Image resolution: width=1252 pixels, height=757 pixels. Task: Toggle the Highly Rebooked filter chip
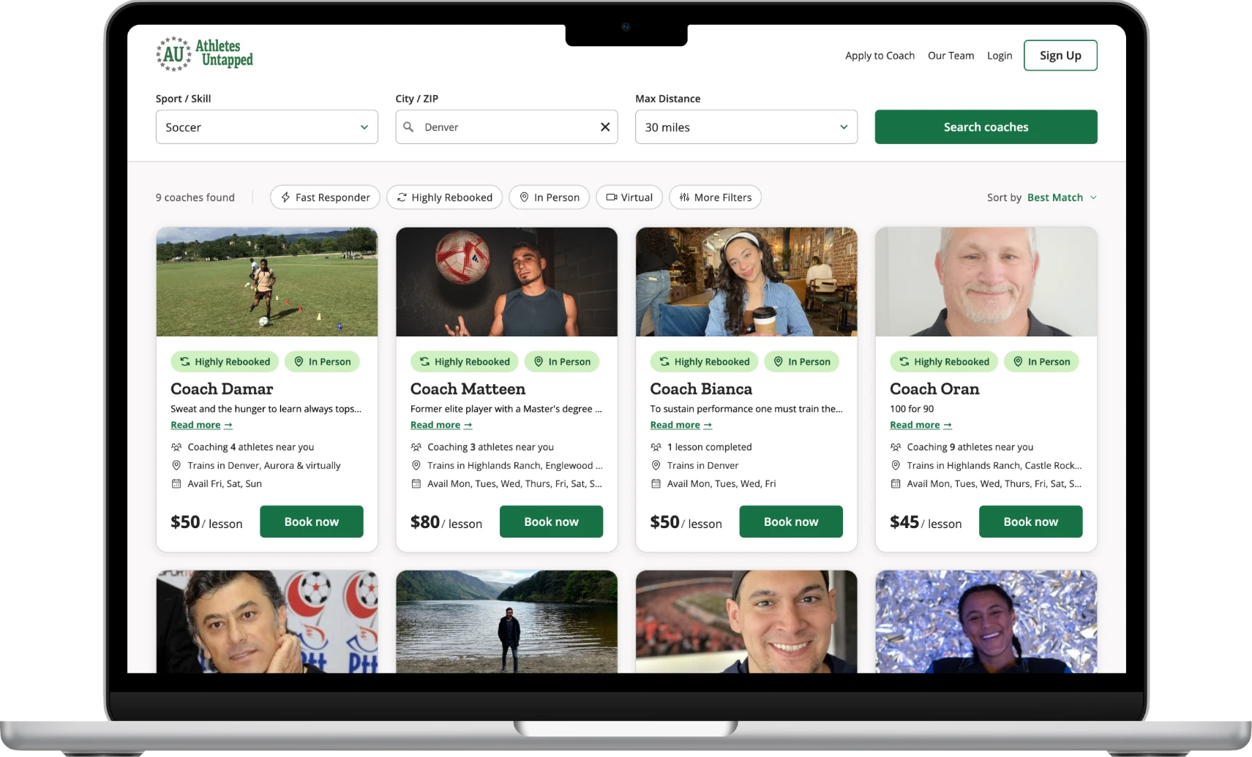click(x=444, y=197)
